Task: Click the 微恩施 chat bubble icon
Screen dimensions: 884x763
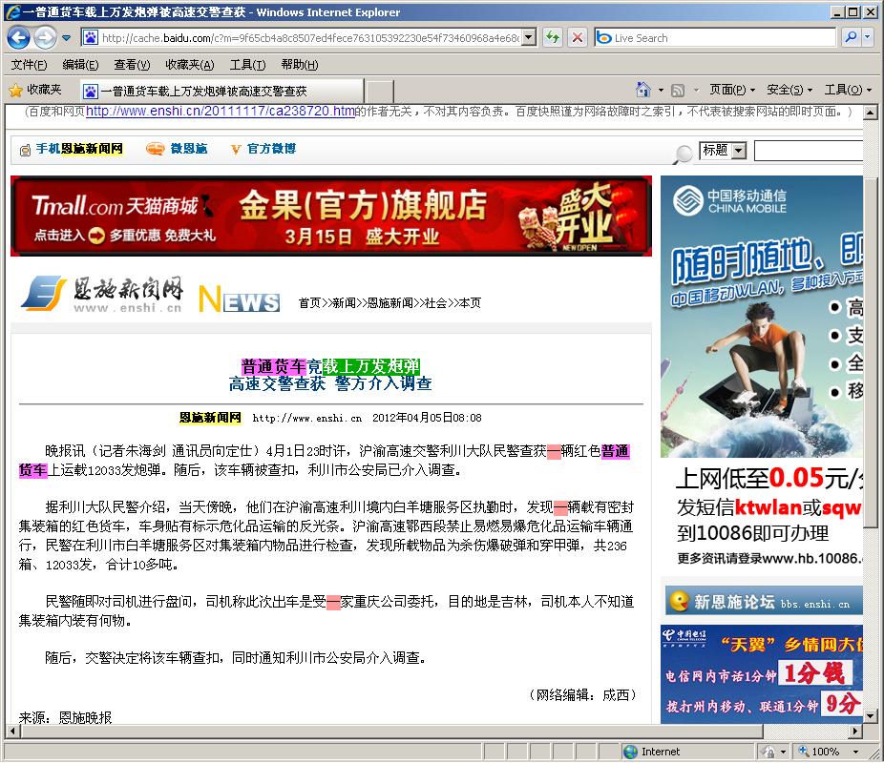Action: pos(155,149)
